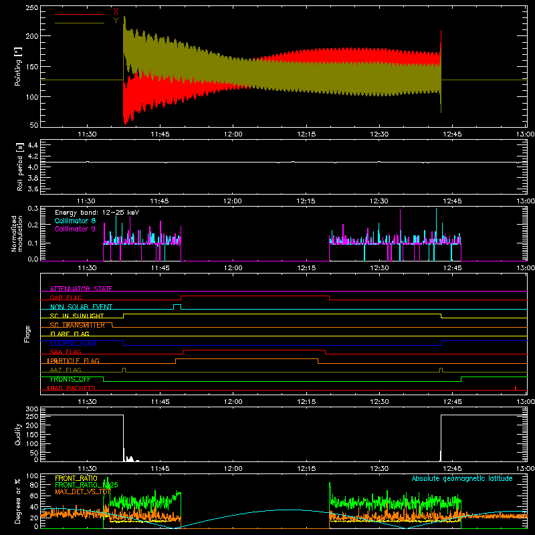535x535 pixels.
Task: Click the 250 tick on the Pointing axis
Action: pyautogui.click(x=31, y=7)
